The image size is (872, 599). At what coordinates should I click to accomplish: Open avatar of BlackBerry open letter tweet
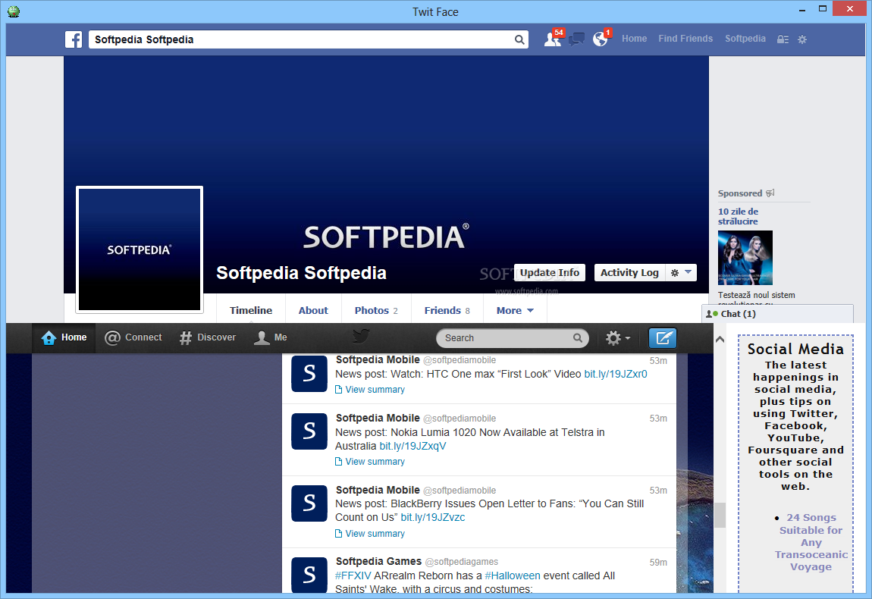pos(309,503)
